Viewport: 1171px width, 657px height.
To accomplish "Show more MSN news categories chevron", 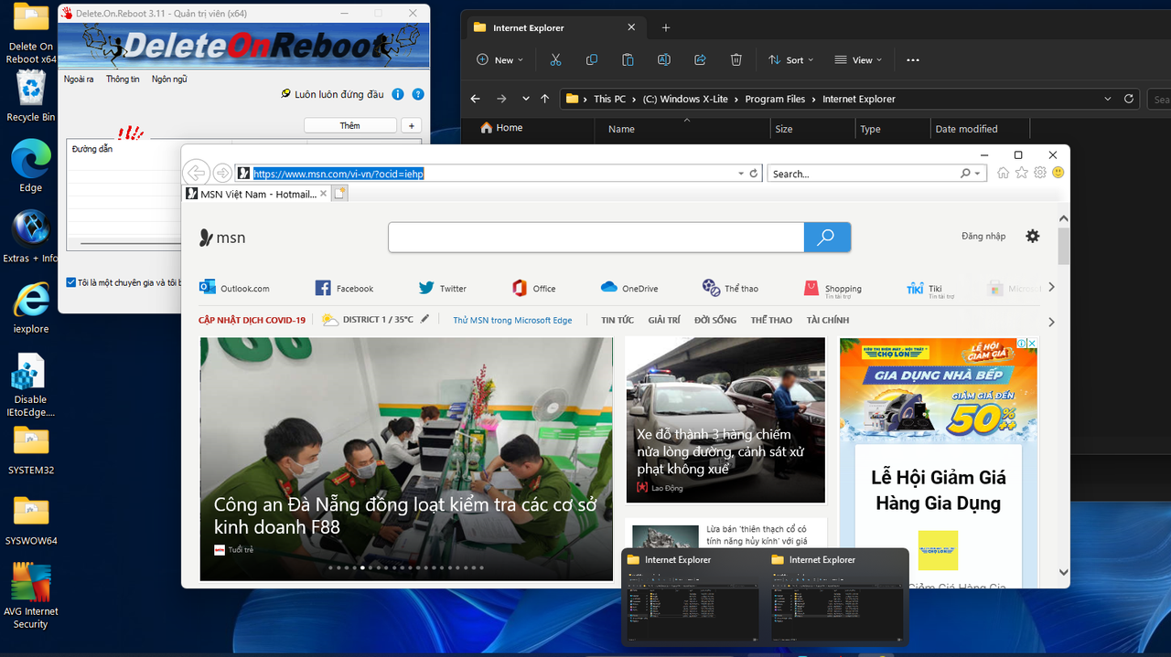I will point(1051,322).
